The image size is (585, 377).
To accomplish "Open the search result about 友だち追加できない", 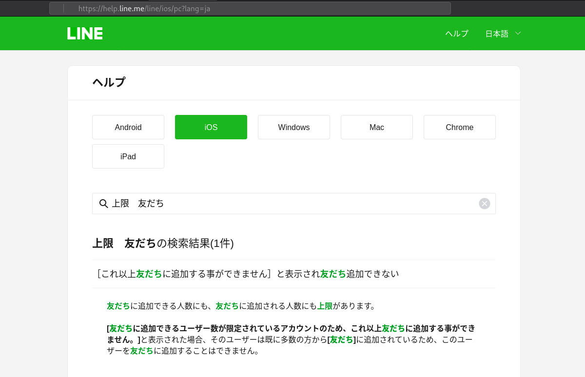I will click(x=248, y=274).
